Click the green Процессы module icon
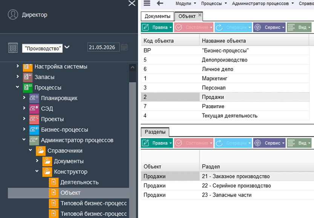The height and width of the screenshot is (218, 314). [28, 88]
